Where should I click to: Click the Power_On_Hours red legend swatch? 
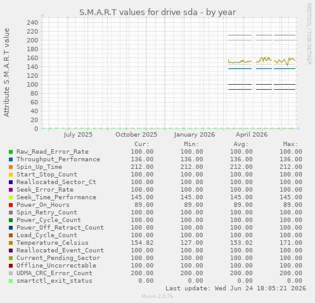pyautogui.click(x=11, y=205)
